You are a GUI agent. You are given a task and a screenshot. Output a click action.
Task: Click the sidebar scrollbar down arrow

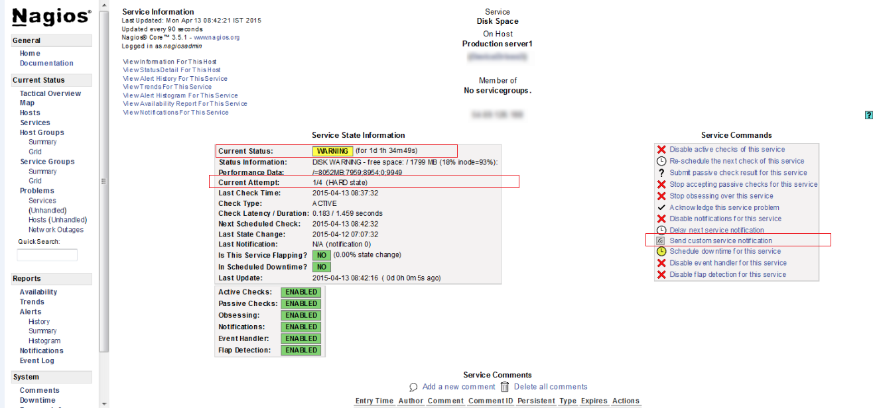103,403
